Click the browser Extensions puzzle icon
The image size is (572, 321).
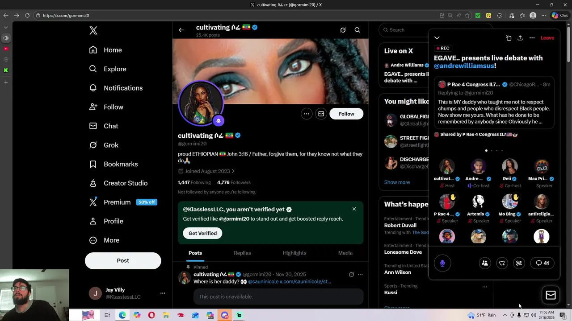coord(499,16)
